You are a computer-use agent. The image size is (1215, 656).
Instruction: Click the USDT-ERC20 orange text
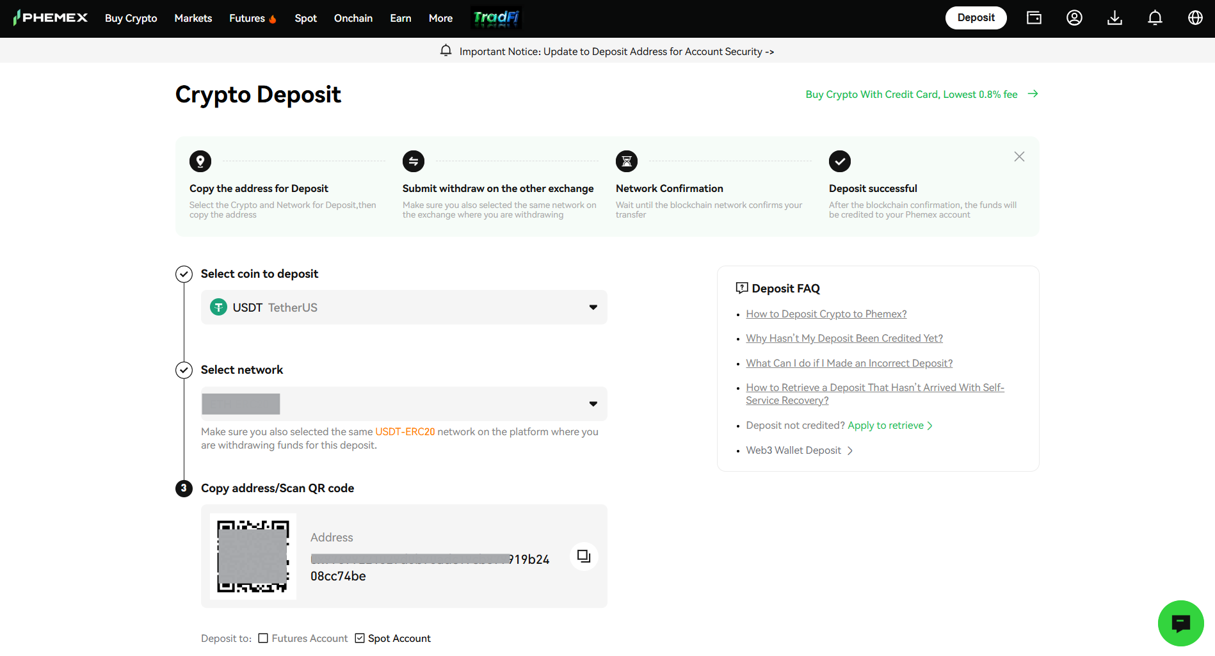pyautogui.click(x=405, y=431)
